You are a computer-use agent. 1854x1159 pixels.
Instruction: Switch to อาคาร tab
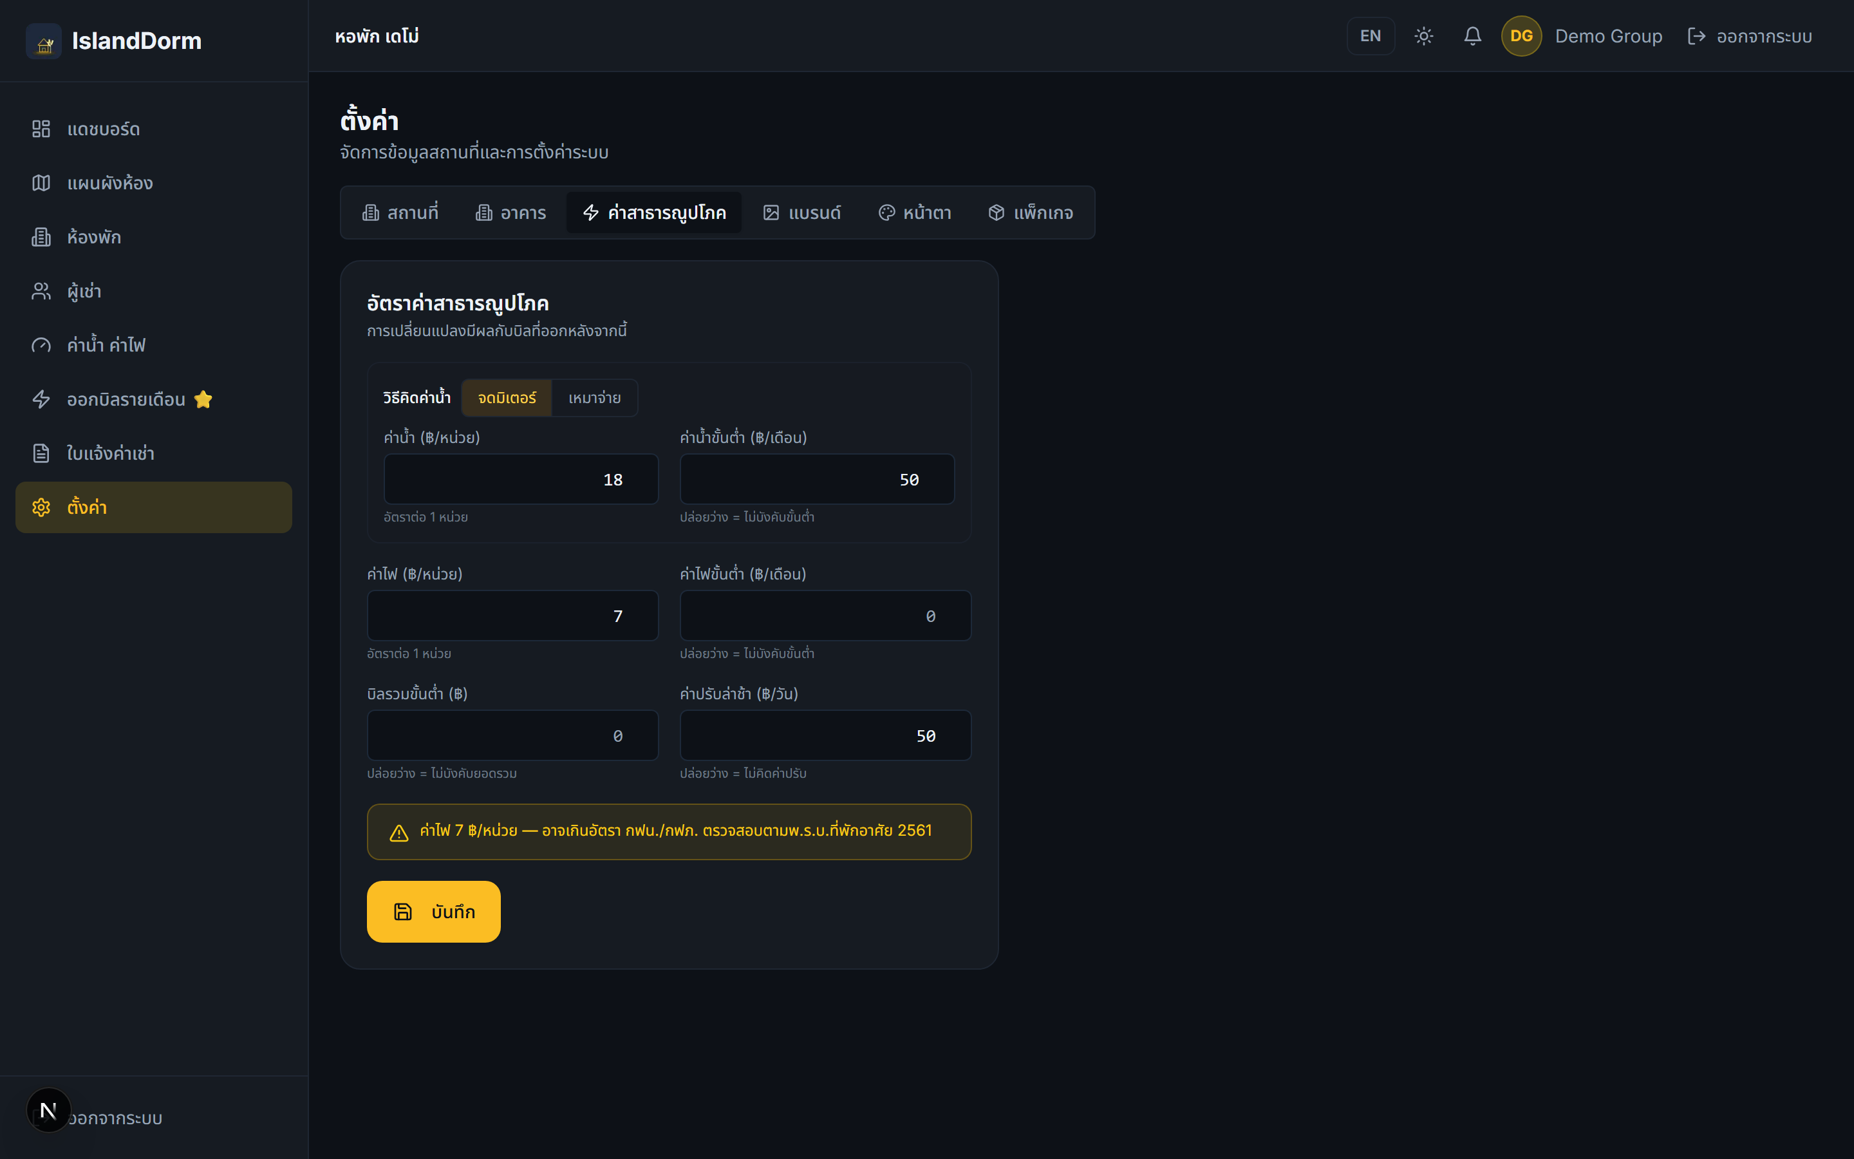click(x=511, y=212)
